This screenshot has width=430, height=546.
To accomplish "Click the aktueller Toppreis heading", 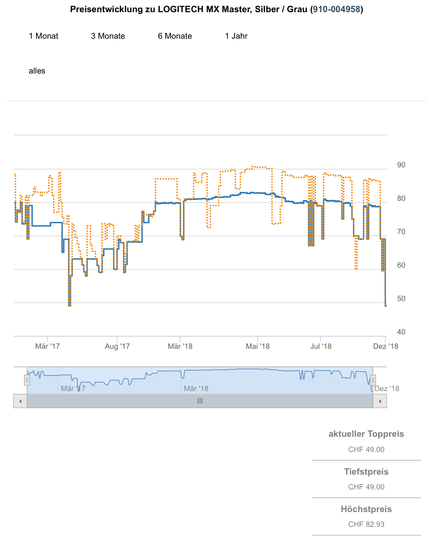I will click(x=366, y=434).
